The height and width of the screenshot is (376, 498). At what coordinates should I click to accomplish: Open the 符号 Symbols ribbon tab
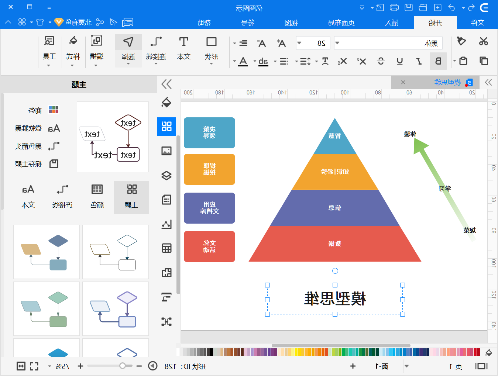point(248,23)
